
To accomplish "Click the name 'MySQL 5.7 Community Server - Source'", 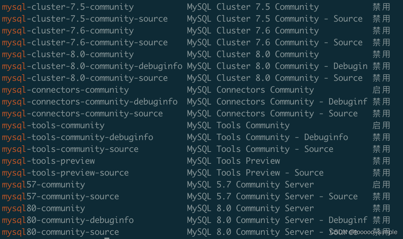I will point(272,196).
